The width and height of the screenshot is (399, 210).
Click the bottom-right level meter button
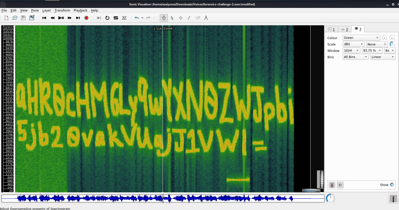click(x=393, y=199)
